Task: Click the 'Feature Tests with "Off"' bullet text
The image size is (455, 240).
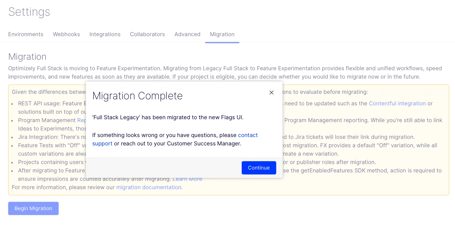Action: [52, 145]
